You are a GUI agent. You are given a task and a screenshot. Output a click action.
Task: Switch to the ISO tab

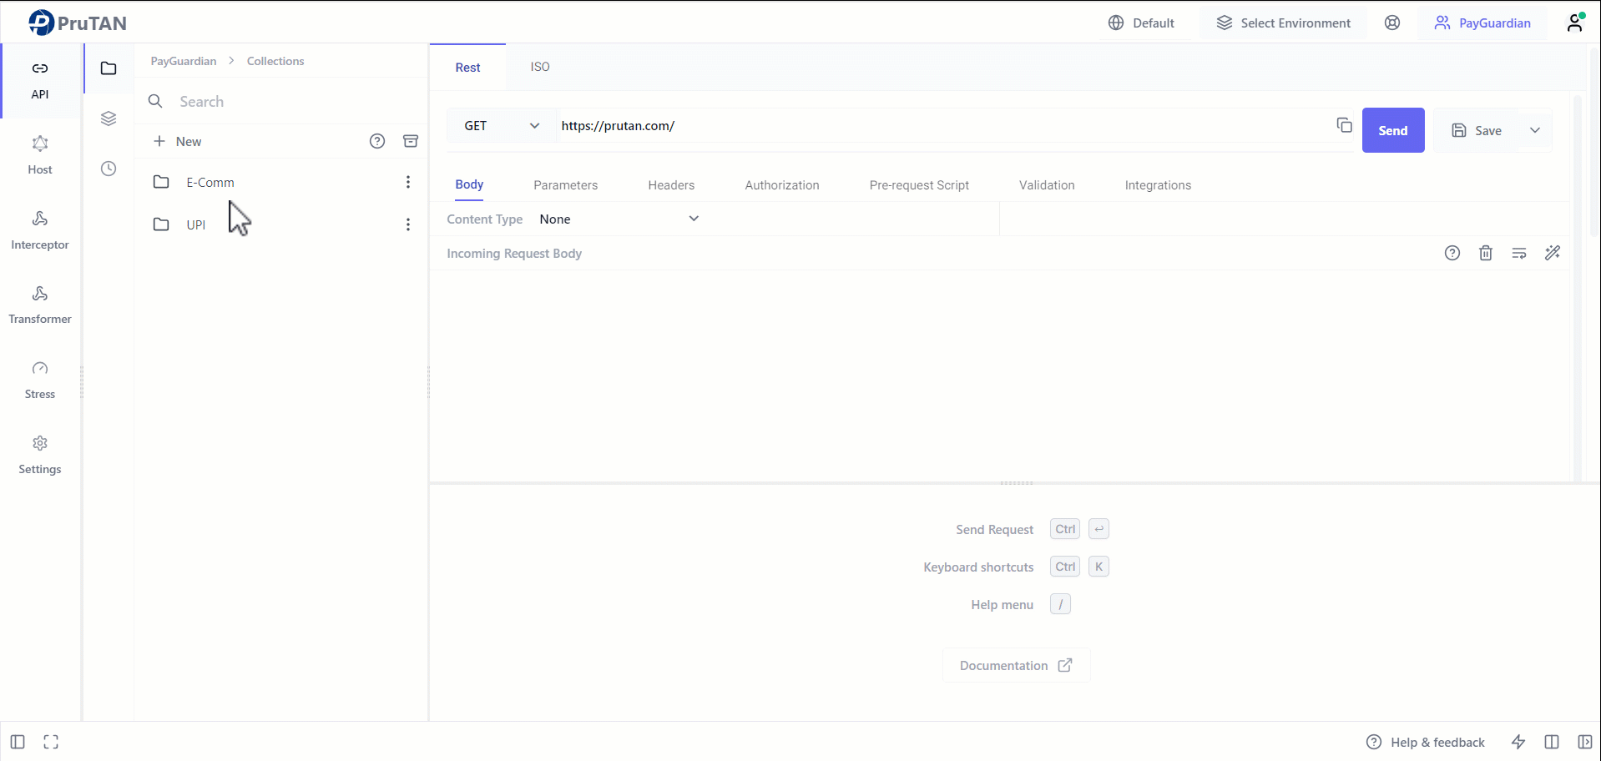(x=540, y=67)
